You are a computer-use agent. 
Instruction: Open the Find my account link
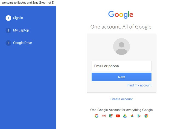139,85
